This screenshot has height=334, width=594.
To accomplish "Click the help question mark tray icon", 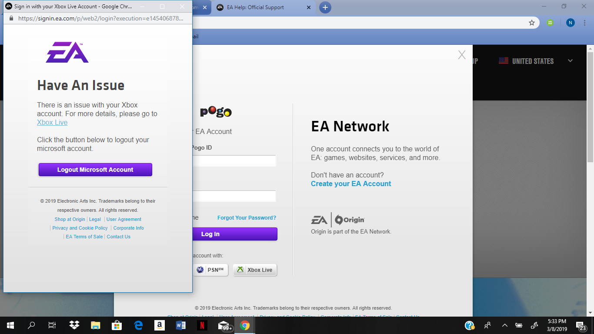I will tap(469, 325).
